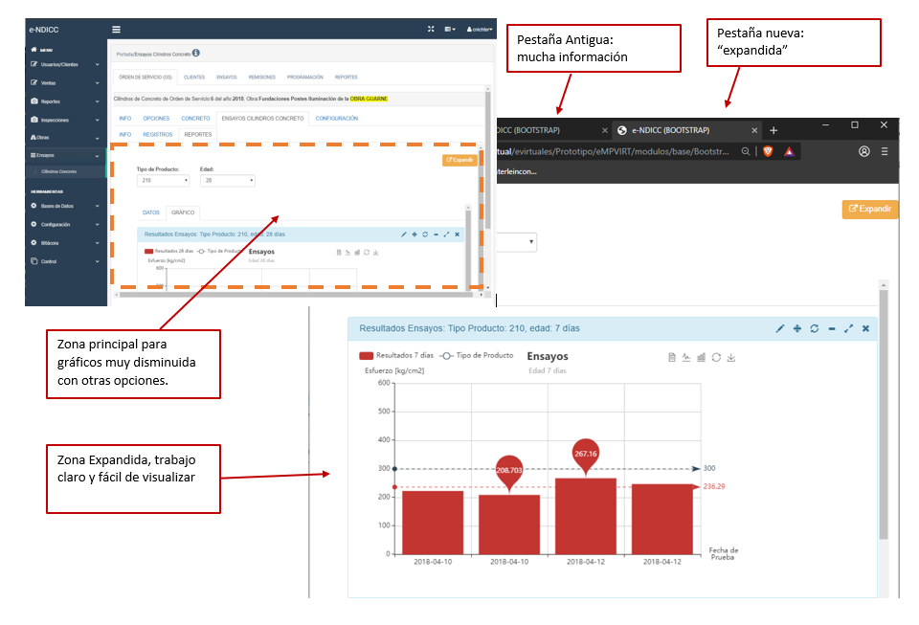Viewport: 919px width, 625px height.
Task: Click the Brave shield icon in address bar
Action: [767, 151]
